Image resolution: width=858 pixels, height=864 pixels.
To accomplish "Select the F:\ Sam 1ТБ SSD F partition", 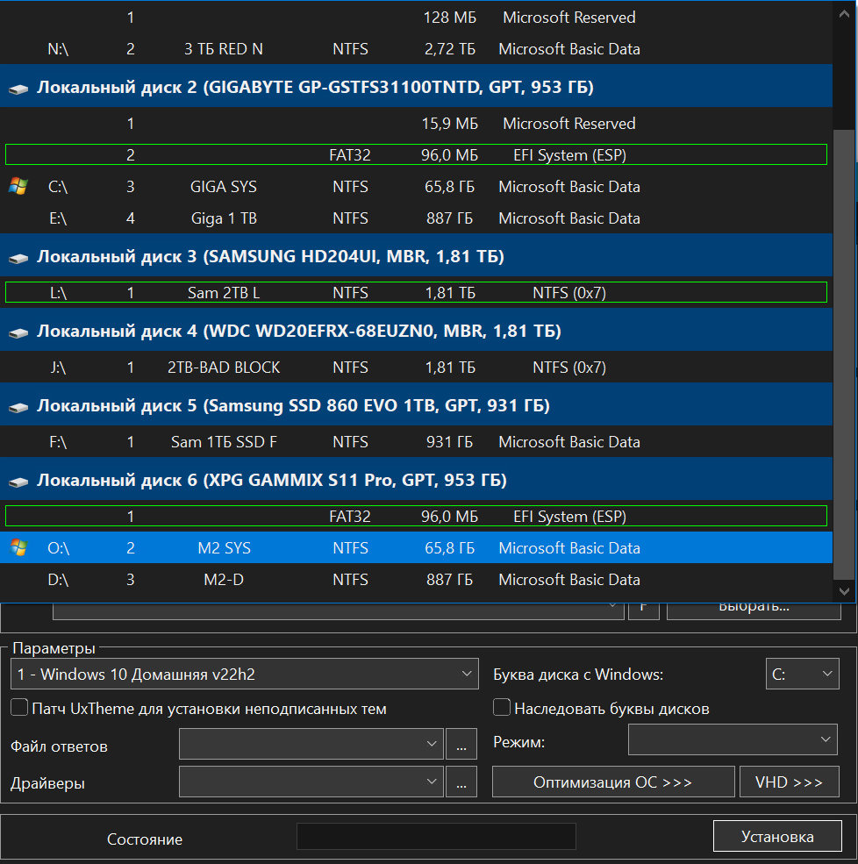I will [416, 442].
